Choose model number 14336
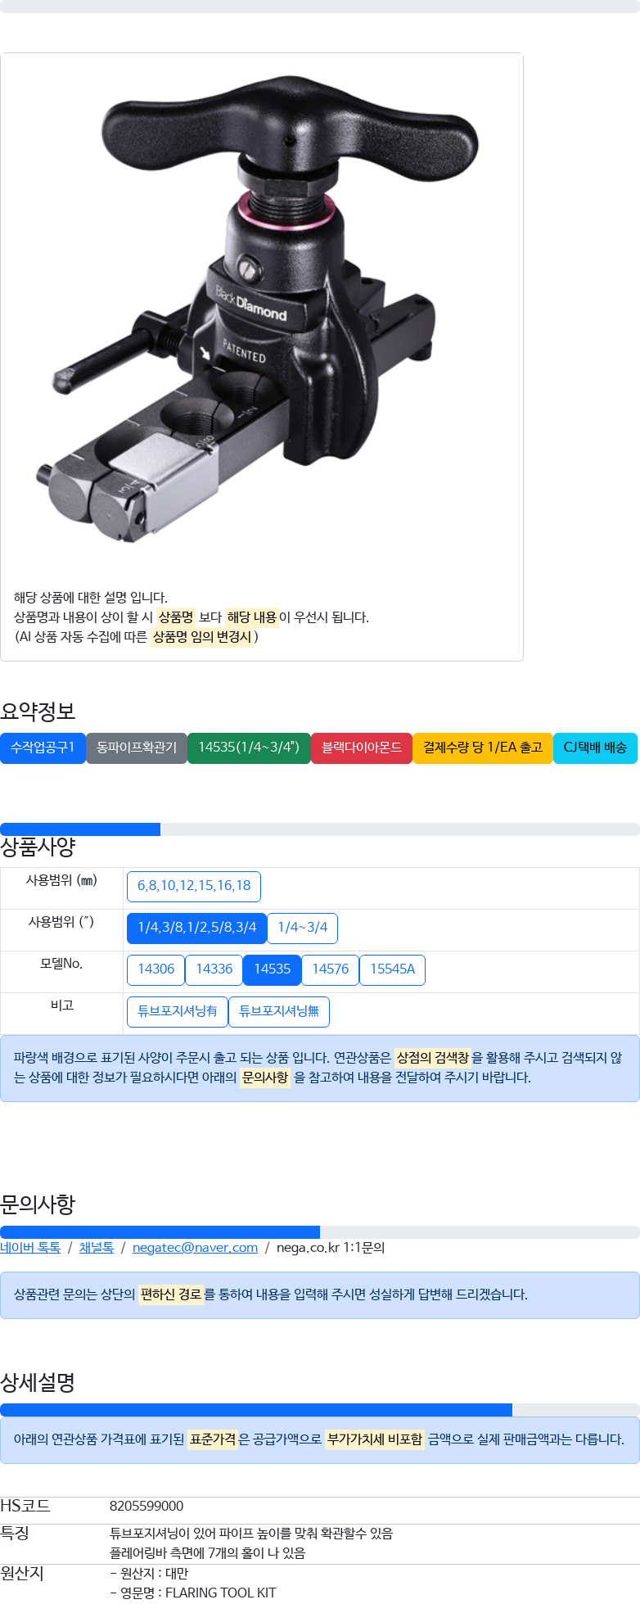 click(x=214, y=969)
